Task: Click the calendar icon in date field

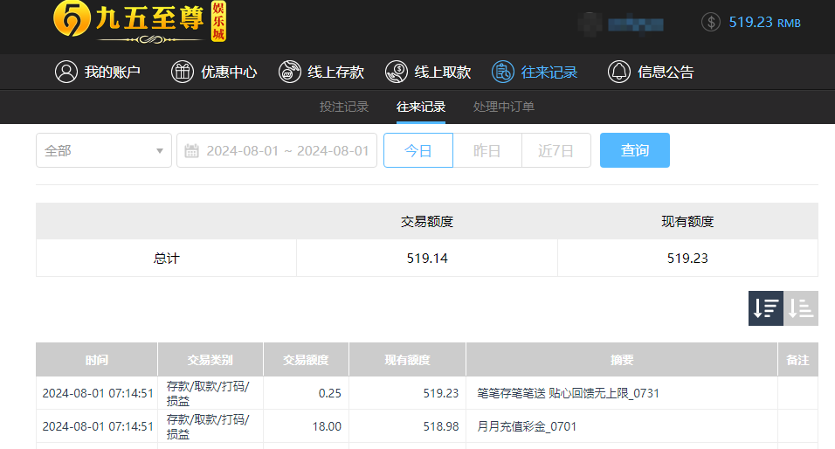Action: [192, 150]
